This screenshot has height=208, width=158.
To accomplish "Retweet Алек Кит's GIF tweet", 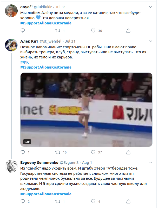I will tap(58, 152).
